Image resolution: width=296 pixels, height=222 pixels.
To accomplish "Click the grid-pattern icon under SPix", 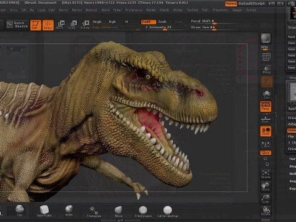I will (266, 57).
